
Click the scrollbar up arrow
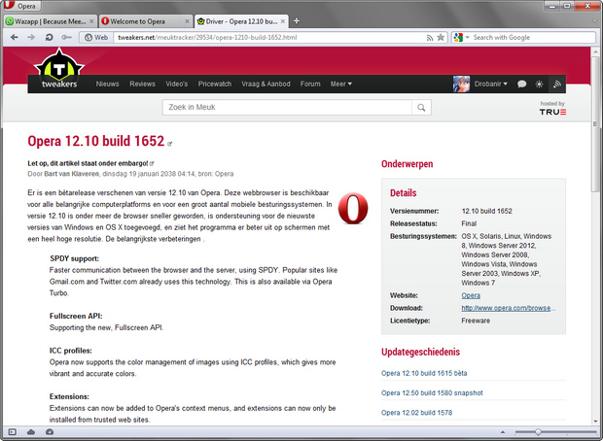(x=595, y=51)
